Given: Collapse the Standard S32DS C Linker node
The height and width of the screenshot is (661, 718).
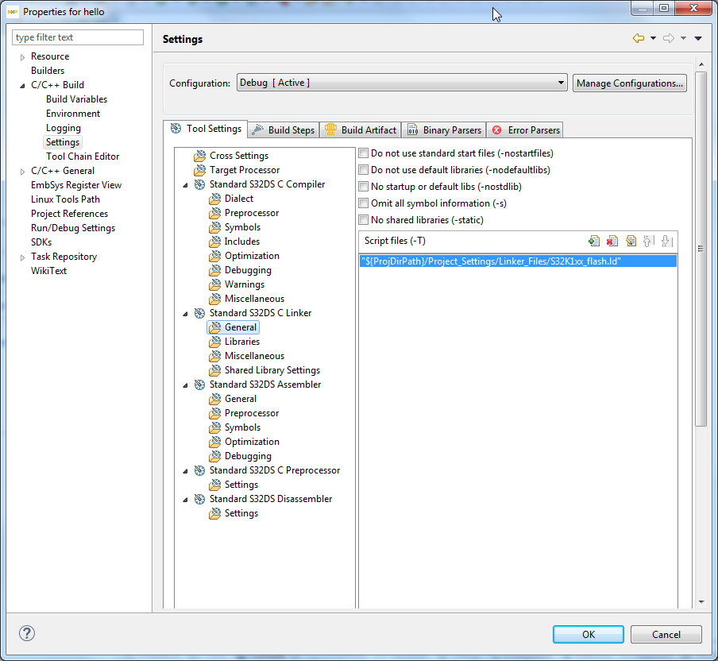Looking at the screenshot, I should tap(185, 314).
